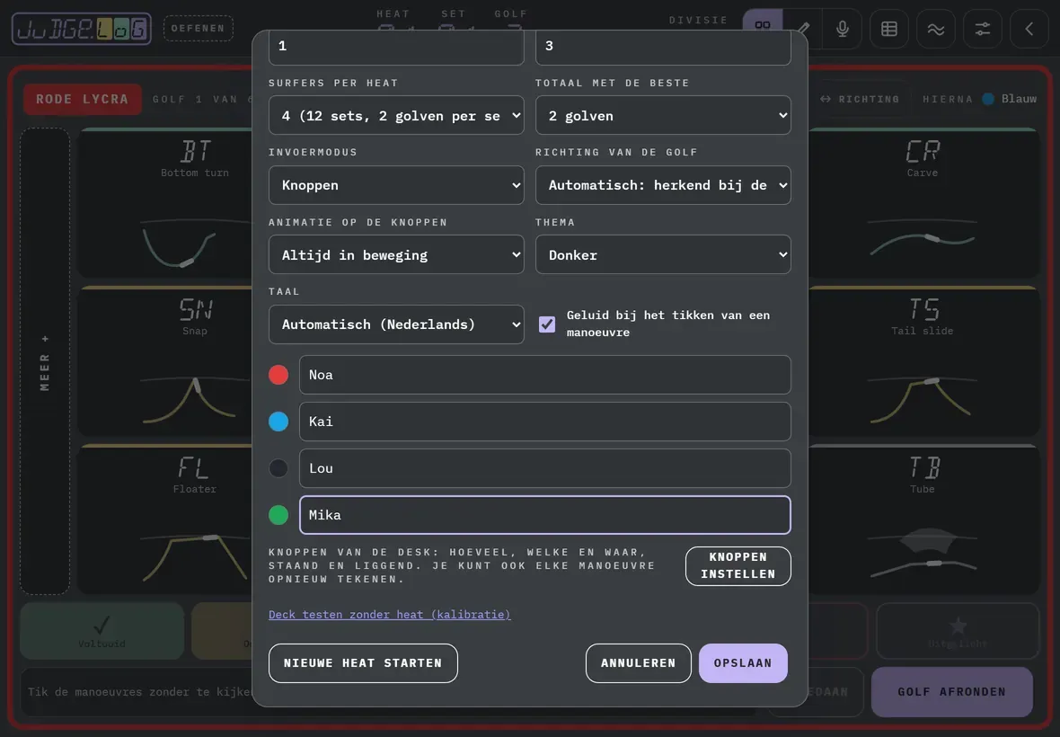The width and height of the screenshot is (1060, 737).
Task: Click the red lycra color dot beside Noa
Action: click(x=278, y=375)
